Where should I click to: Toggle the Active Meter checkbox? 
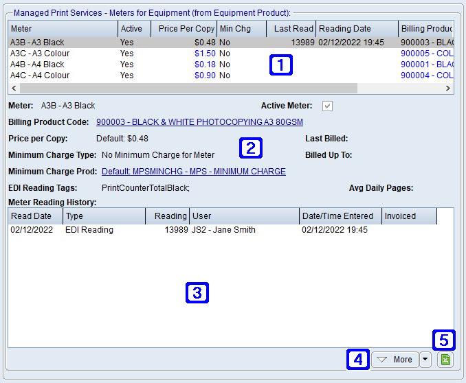[328, 106]
